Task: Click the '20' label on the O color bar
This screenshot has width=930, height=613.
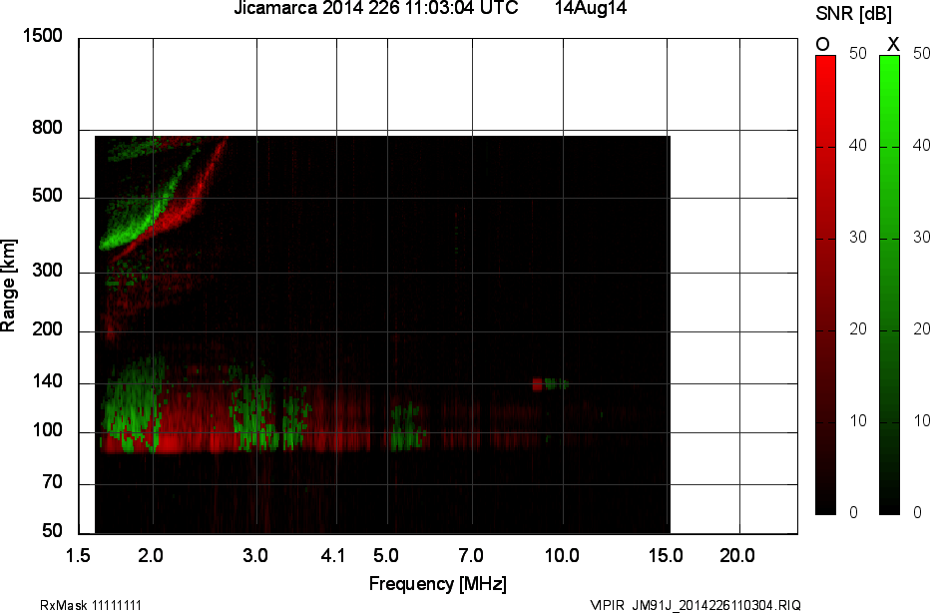Action: click(x=857, y=329)
